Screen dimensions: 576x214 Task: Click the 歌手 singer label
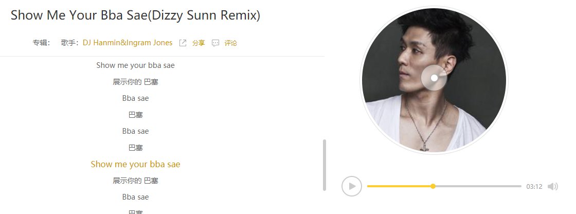point(70,43)
